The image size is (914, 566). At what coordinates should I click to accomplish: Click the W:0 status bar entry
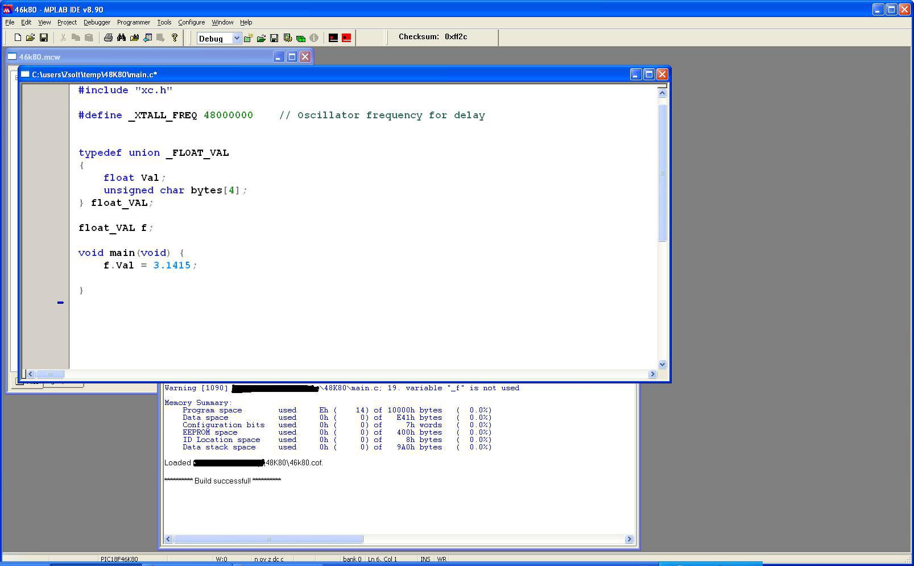221,559
